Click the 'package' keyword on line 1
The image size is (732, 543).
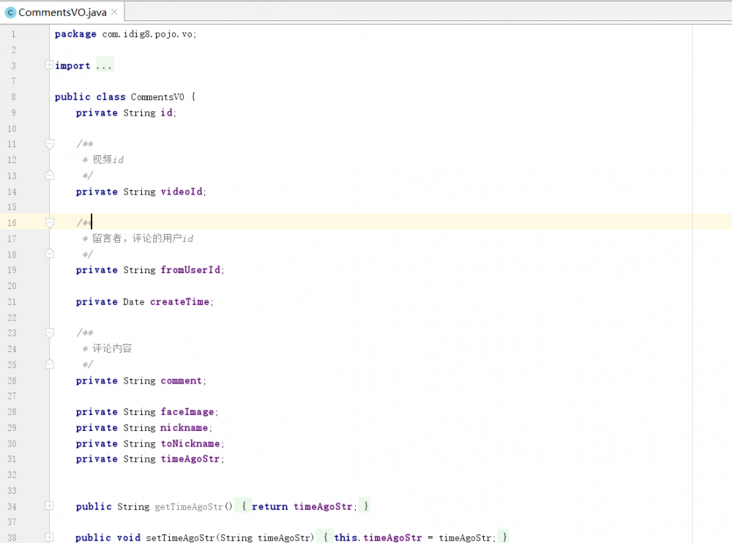click(x=75, y=34)
